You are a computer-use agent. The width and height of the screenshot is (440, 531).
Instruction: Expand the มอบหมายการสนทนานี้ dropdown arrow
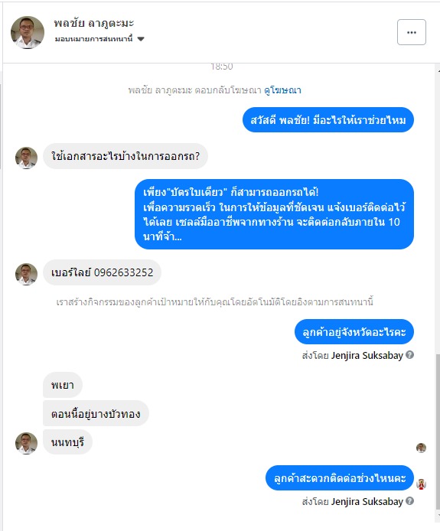[141, 39]
